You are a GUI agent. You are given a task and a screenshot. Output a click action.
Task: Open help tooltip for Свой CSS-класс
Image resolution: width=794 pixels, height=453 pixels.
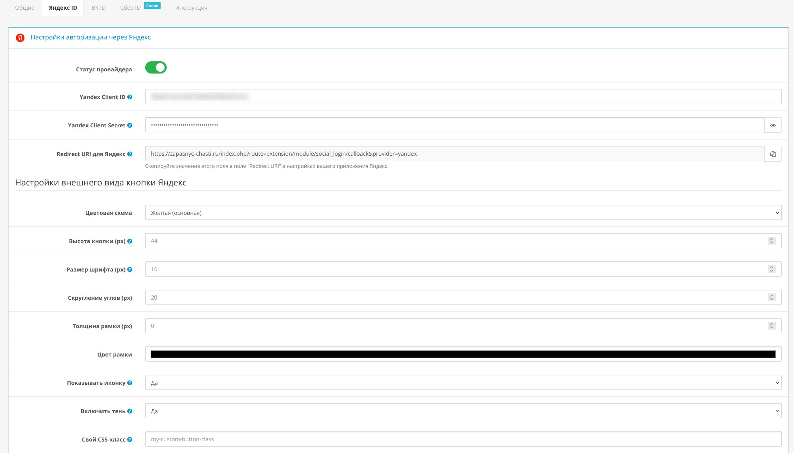pyautogui.click(x=130, y=439)
